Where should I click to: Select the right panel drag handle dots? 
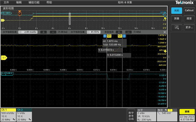169,57
